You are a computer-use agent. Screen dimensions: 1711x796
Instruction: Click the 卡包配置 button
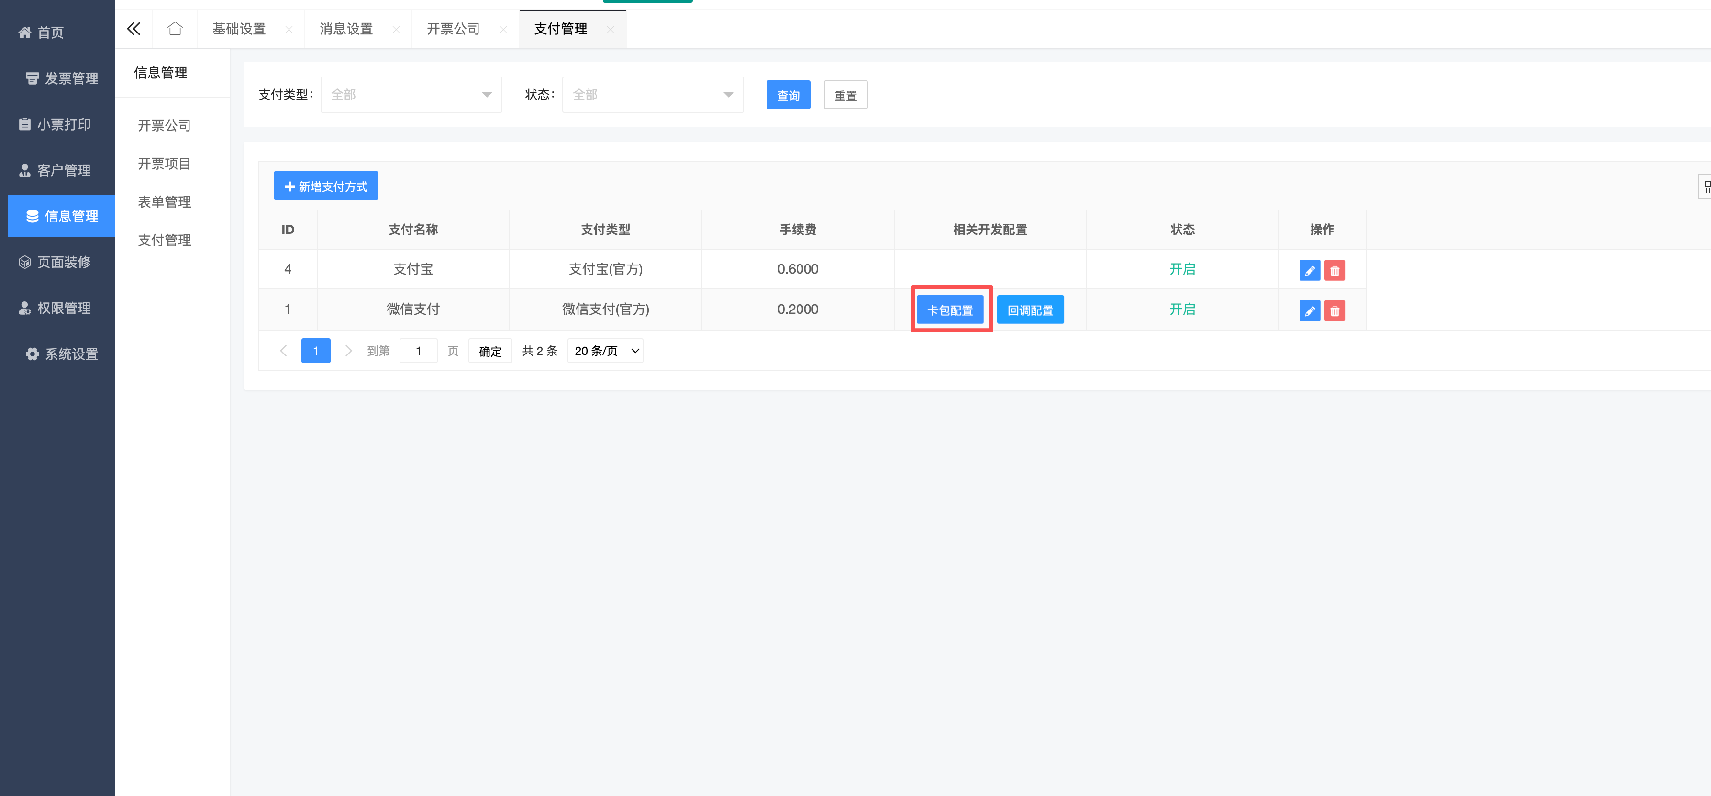950,310
